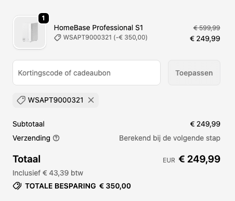235x201 pixels.
Task: Click the WSAPT9000321 (-€ 350,00) discount text
Action: [x=105, y=37]
